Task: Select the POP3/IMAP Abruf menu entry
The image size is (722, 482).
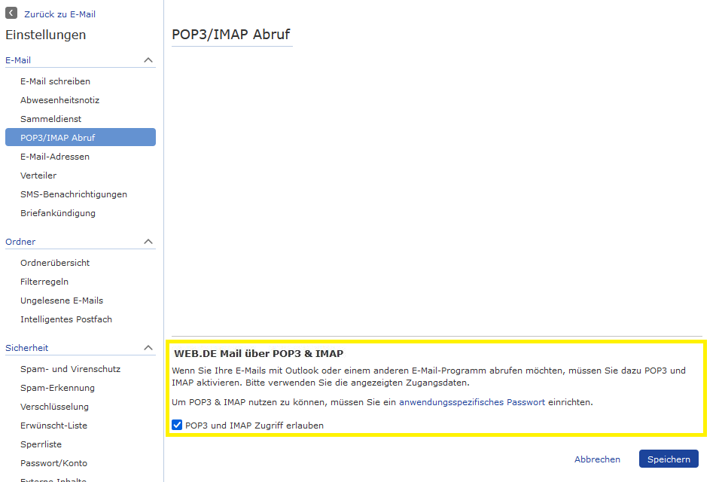Action: 81,137
